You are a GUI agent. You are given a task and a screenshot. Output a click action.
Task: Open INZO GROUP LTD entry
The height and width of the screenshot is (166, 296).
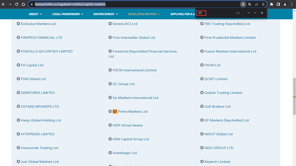point(219,148)
